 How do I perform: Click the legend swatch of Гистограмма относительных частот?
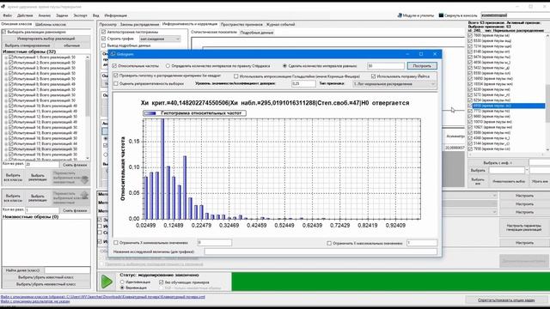[x=150, y=113]
